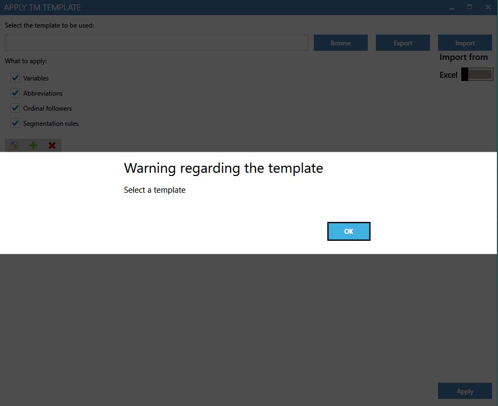Click the Export button
This screenshot has height=406, width=498.
[403, 43]
